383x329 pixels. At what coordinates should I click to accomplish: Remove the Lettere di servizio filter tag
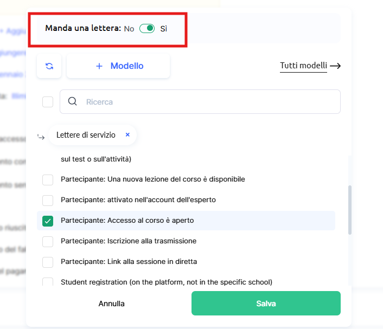pyautogui.click(x=127, y=135)
